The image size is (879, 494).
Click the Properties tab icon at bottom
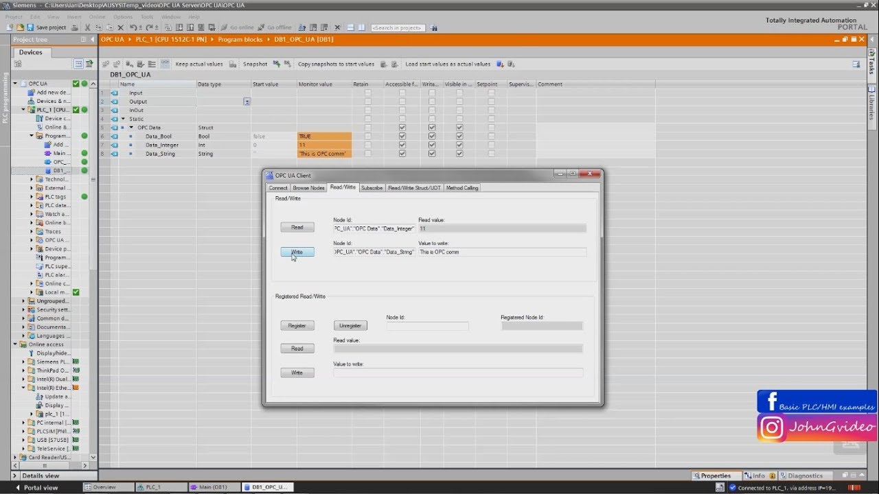coord(696,475)
